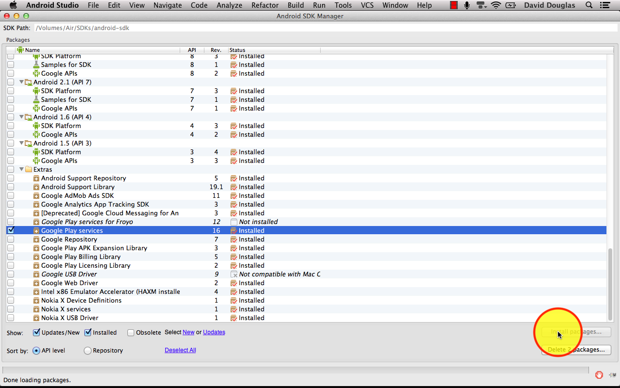Click the Samples for SDK flask icon, API 7
This screenshot has width=620, height=388.
point(36,99)
